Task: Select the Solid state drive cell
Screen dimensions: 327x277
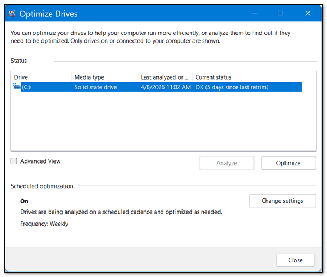Action: tap(96, 87)
